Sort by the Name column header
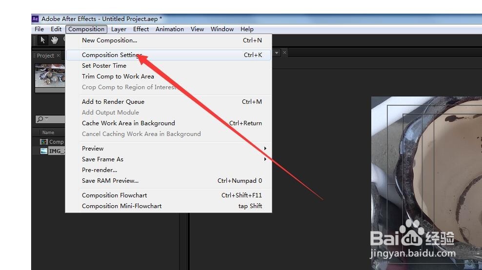The width and height of the screenshot is (482, 270). point(48,133)
